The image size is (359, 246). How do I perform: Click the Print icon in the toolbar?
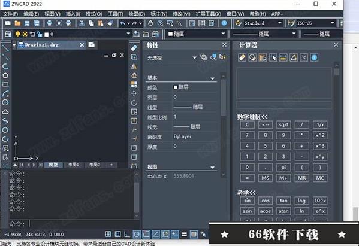tap(49, 23)
